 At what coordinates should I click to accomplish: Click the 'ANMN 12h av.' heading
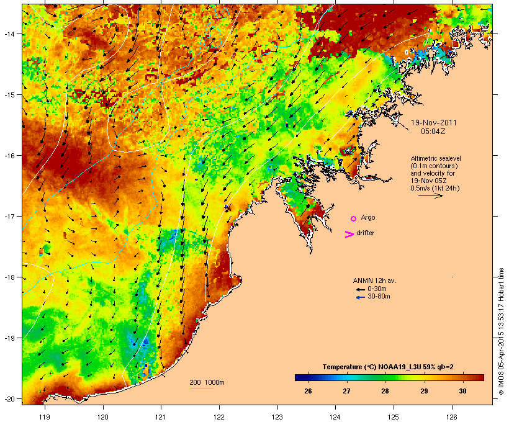pos(374,281)
